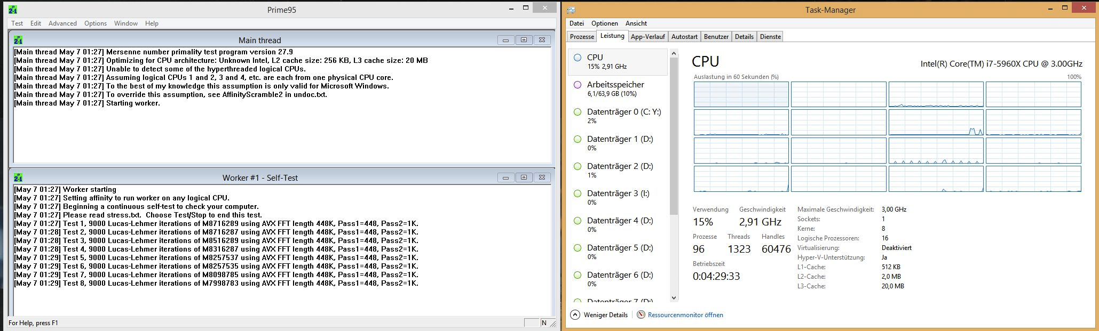Screen dimensions: 1099x331
Task: Click the Task-Manager title bar icon
Action: tap(571, 10)
